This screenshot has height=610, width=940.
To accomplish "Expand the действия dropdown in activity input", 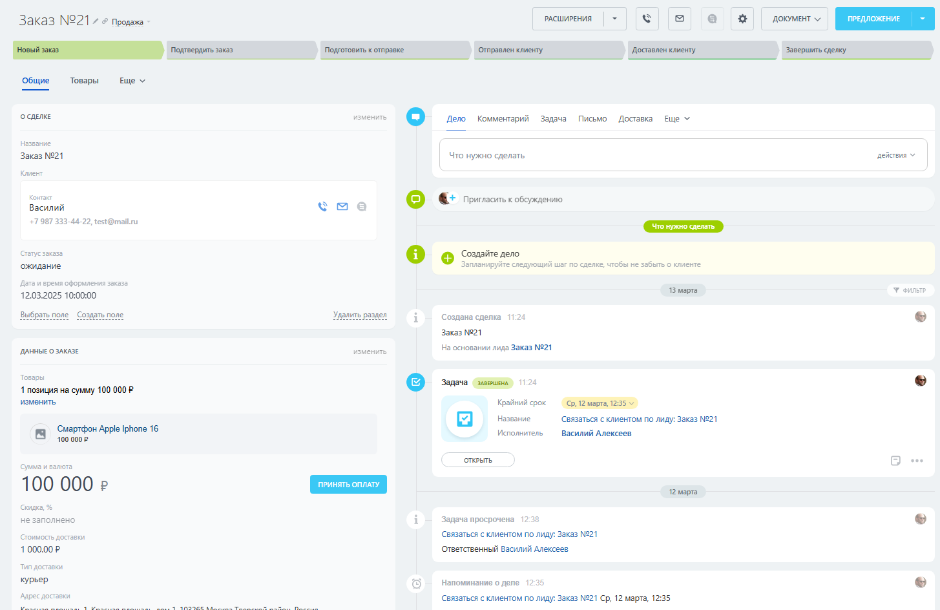I will tap(895, 156).
